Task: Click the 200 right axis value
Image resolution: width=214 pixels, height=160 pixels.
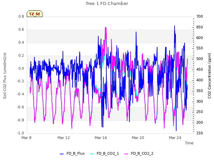Action: (x=200, y=122)
